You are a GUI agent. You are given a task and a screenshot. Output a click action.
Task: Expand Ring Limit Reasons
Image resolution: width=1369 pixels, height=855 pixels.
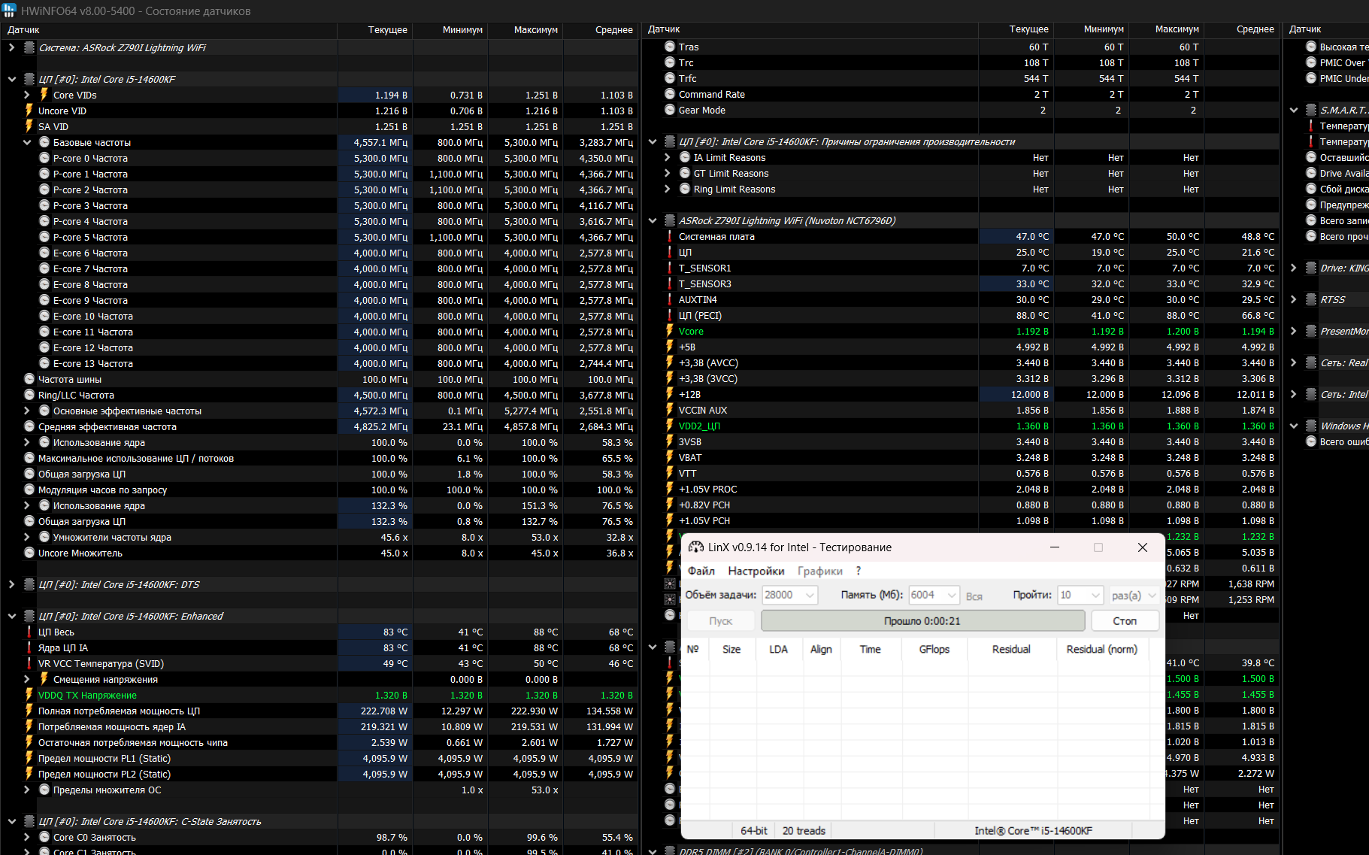pos(667,189)
